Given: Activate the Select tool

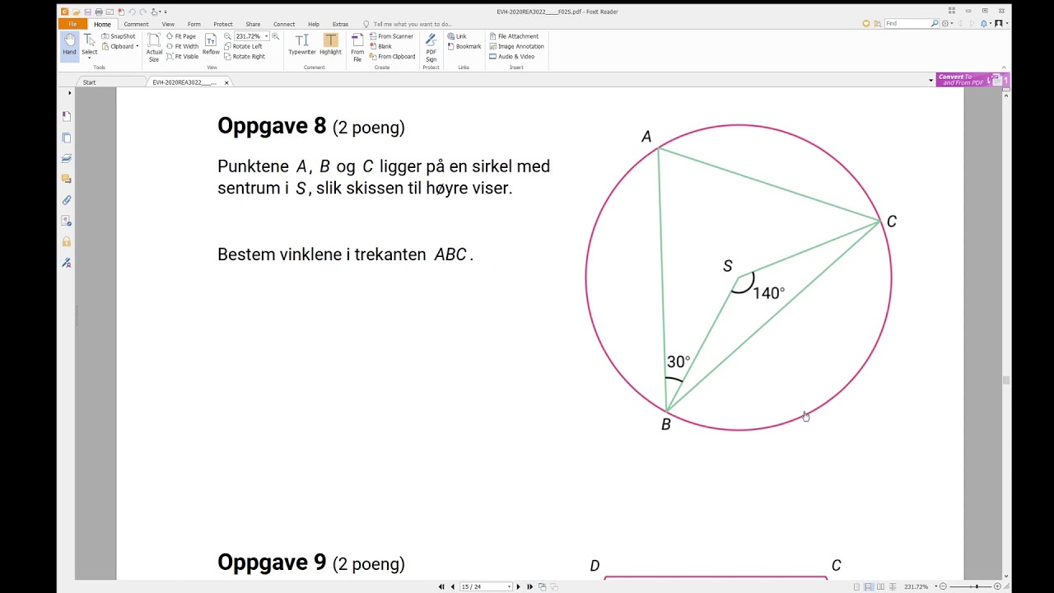Looking at the screenshot, I should tap(89, 45).
